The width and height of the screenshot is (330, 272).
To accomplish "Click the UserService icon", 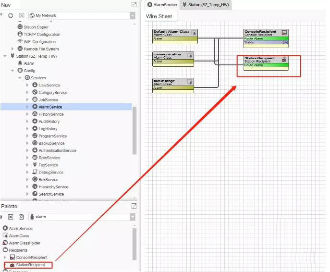I will (x=35, y=85).
